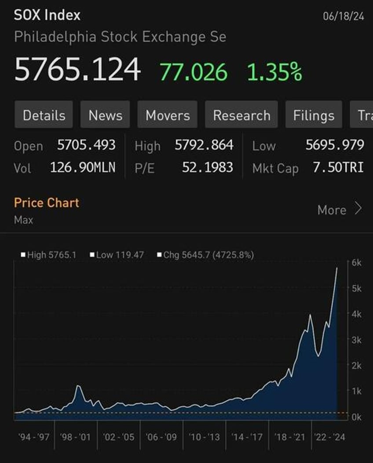The width and height of the screenshot is (373, 463).
Task: Tap the '06 - '09 axis label
Action: click(161, 437)
